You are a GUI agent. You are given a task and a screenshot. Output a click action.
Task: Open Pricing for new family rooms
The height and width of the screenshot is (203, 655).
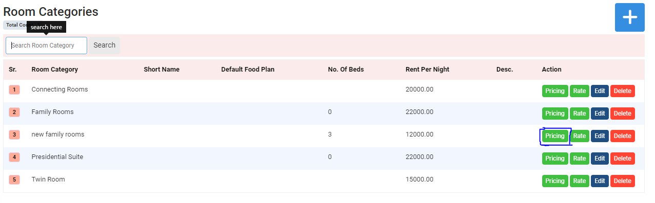(555, 136)
